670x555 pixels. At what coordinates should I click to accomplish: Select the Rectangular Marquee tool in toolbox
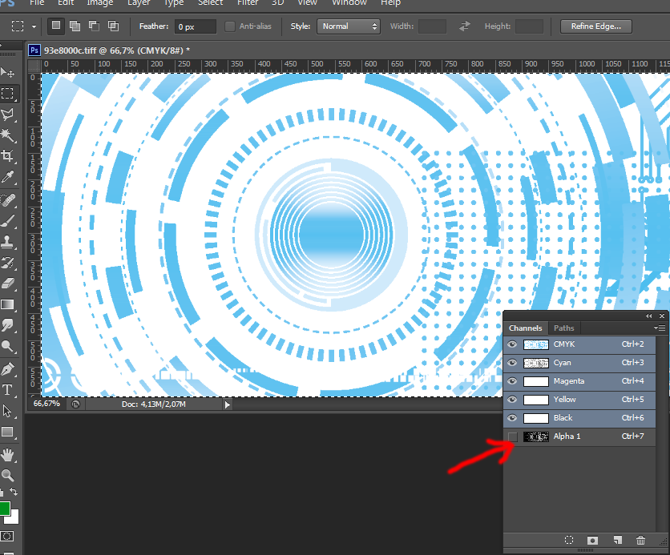point(8,93)
